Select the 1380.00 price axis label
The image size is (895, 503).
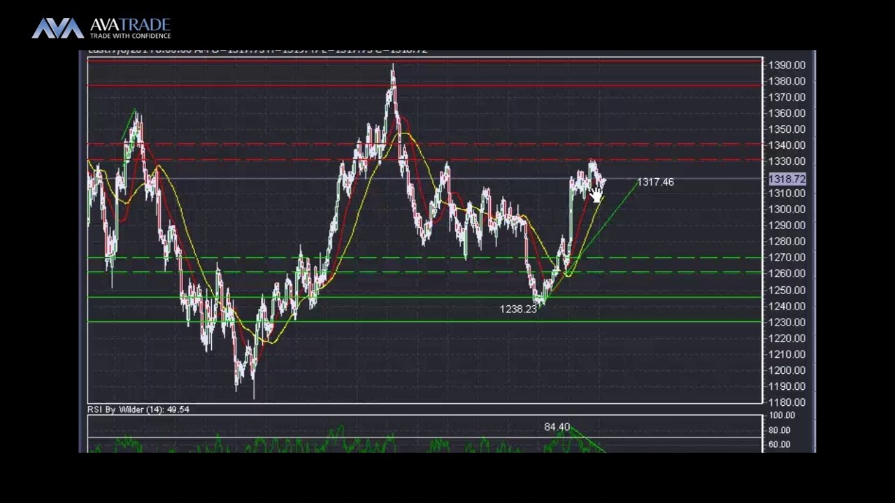tap(787, 81)
